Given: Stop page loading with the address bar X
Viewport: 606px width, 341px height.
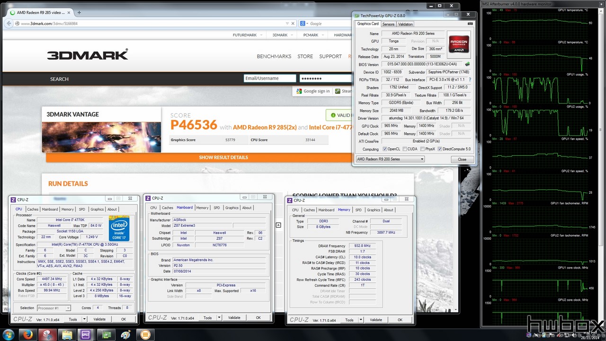Looking at the screenshot, I should click(294, 23).
